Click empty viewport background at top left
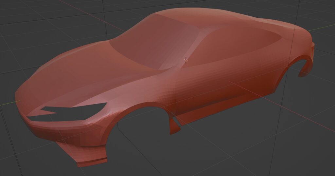 click(x=26, y=20)
